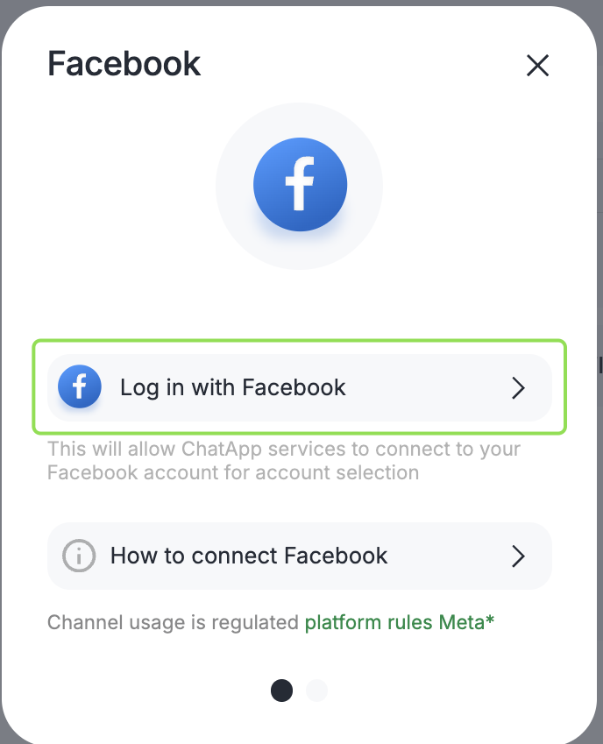Select the "Log in with Facebook" label
This screenshot has width=603, height=744.
click(x=233, y=387)
